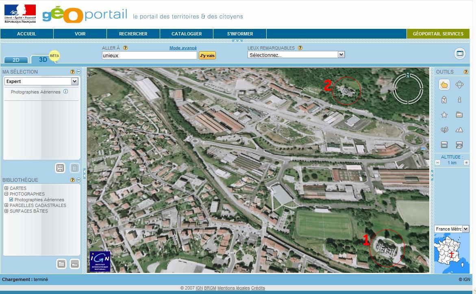Open the RECHERCHER menu
Screen dimensions: 476x294
(x=133, y=34)
